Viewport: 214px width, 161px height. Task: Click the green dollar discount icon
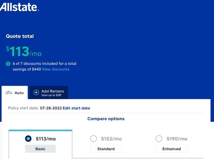8,64
